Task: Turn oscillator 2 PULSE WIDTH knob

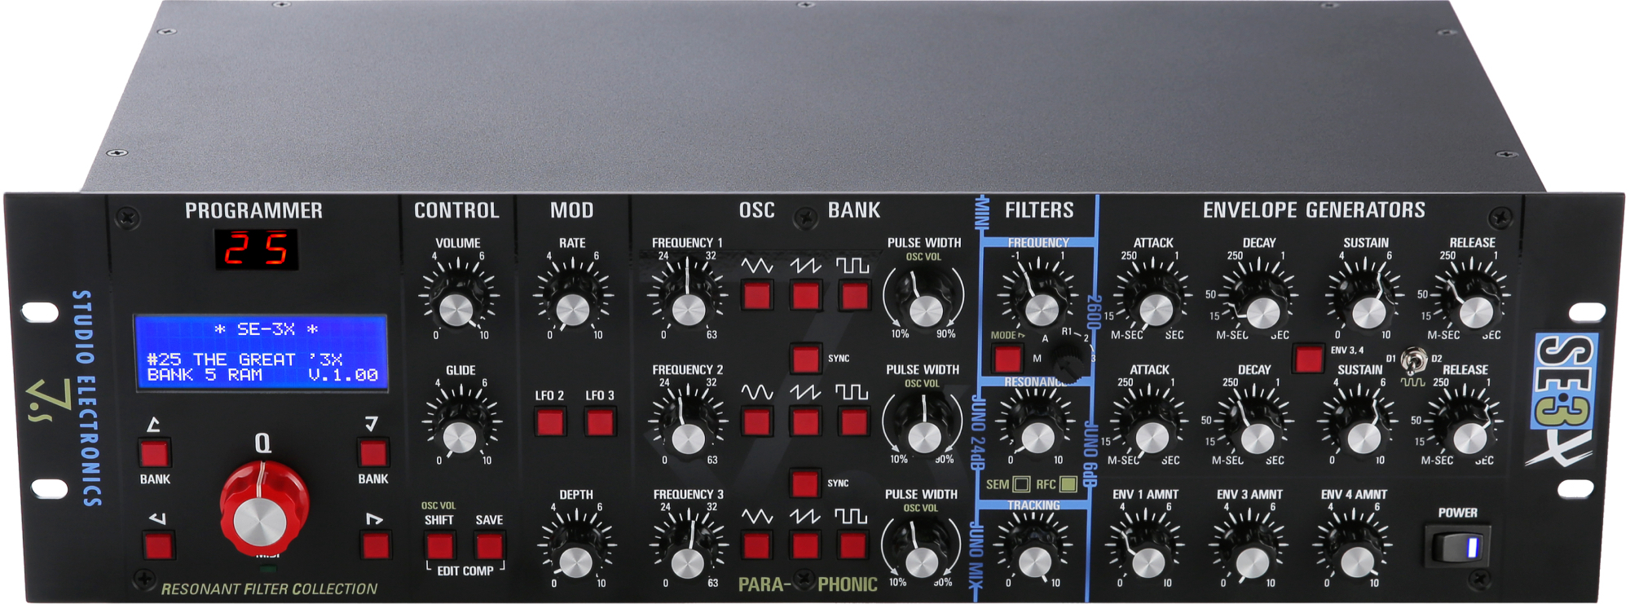Action: coord(923,427)
